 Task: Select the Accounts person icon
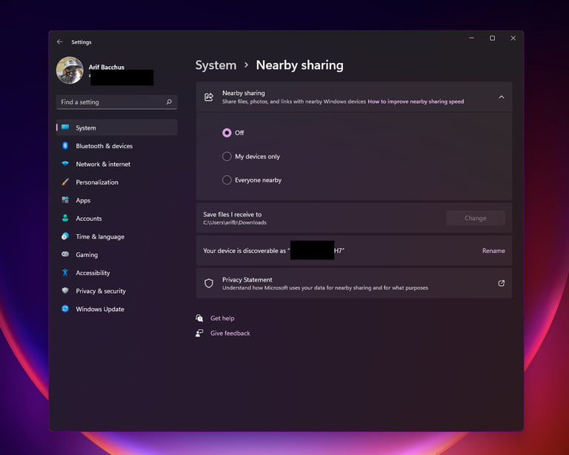click(x=65, y=219)
